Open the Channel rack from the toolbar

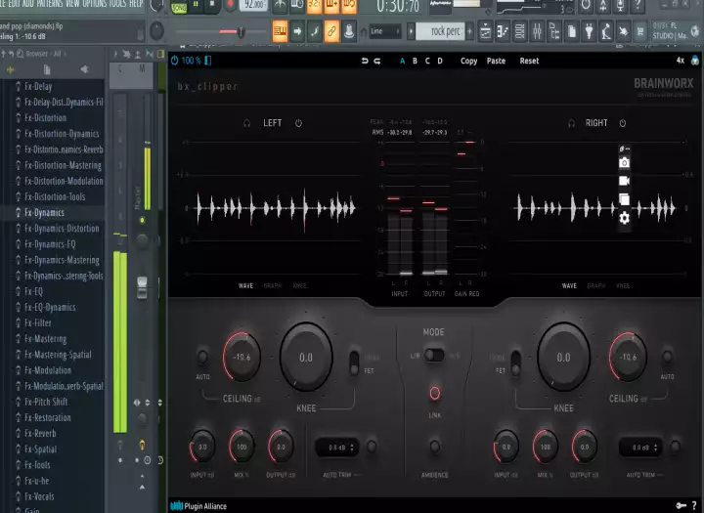(x=520, y=31)
